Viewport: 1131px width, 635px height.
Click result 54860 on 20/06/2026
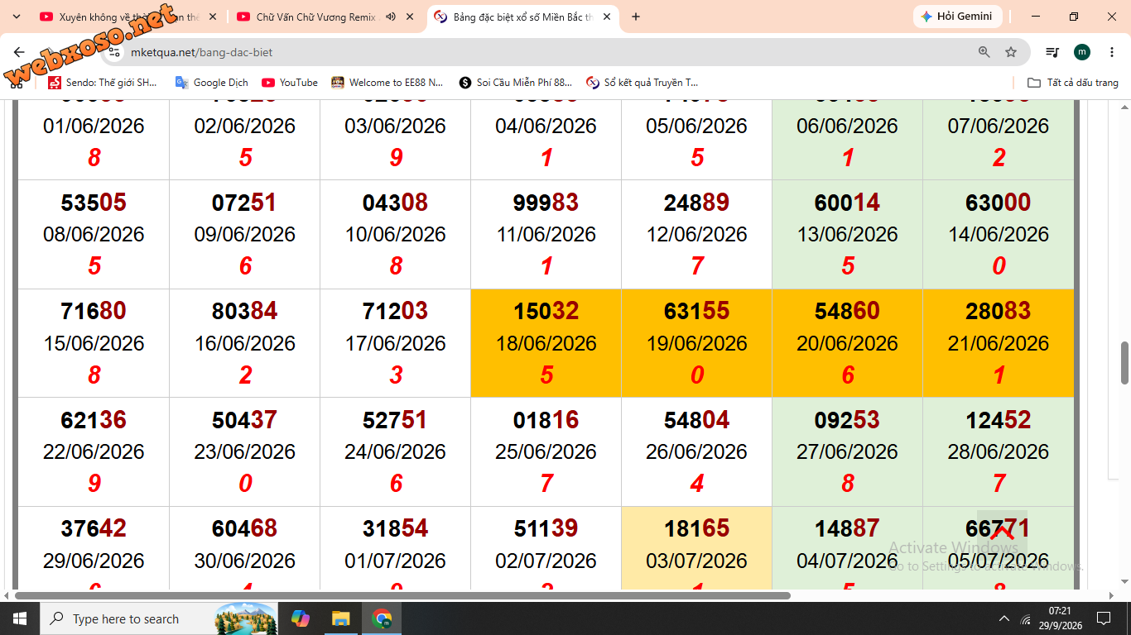coord(848,311)
